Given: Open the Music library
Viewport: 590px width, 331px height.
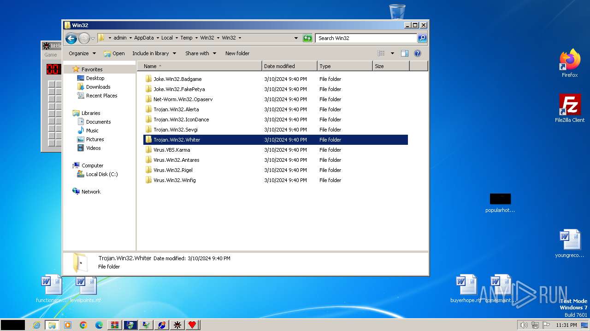Looking at the screenshot, I should coord(92,131).
